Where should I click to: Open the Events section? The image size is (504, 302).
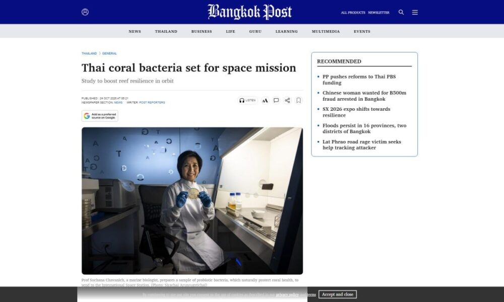pyautogui.click(x=362, y=31)
